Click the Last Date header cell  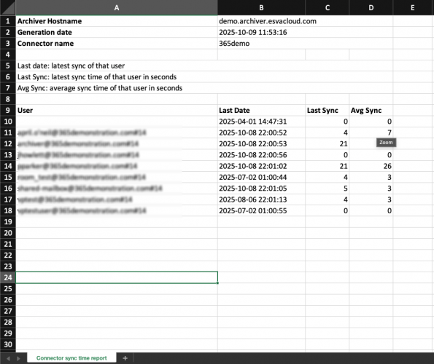[261, 111]
